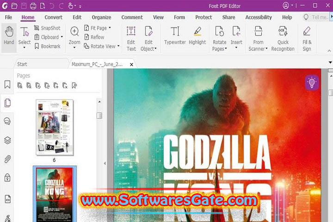
Task: Show the Pages thumbnail panel
Action: click(x=7, y=103)
